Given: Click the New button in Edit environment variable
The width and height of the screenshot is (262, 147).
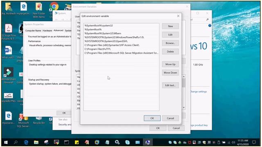Looking at the screenshot, I should pyautogui.click(x=170, y=26).
